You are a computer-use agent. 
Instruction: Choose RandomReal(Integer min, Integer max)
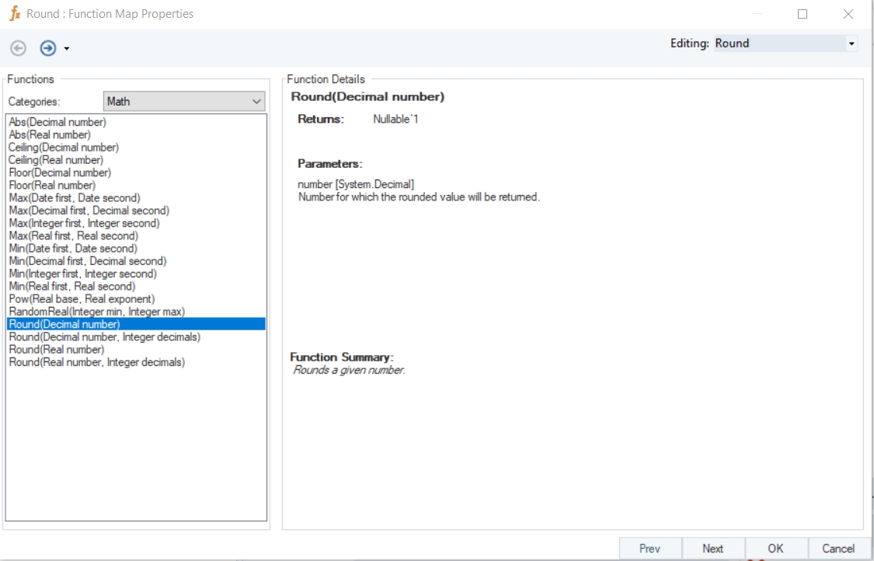(x=96, y=312)
